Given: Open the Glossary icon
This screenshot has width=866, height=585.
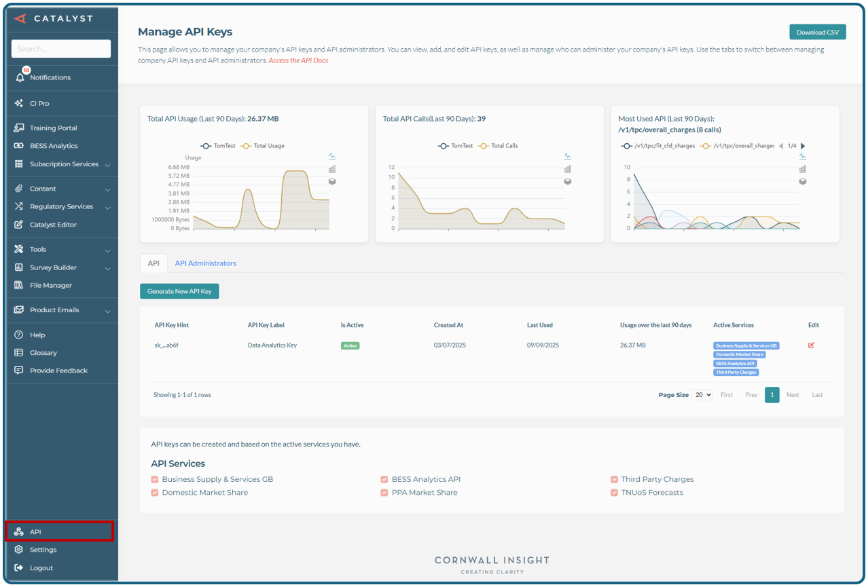Looking at the screenshot, I should [19, 352].
